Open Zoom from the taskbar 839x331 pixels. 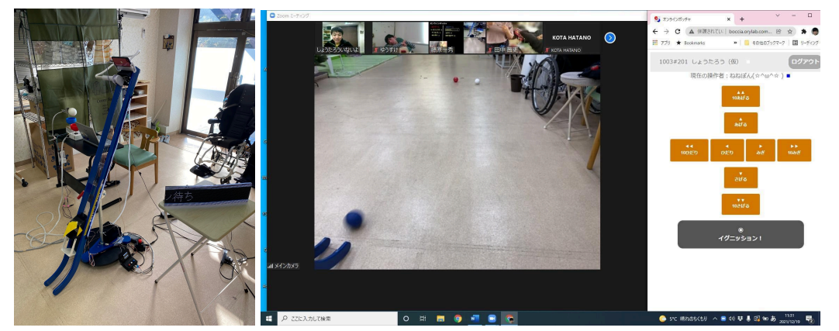492,318
